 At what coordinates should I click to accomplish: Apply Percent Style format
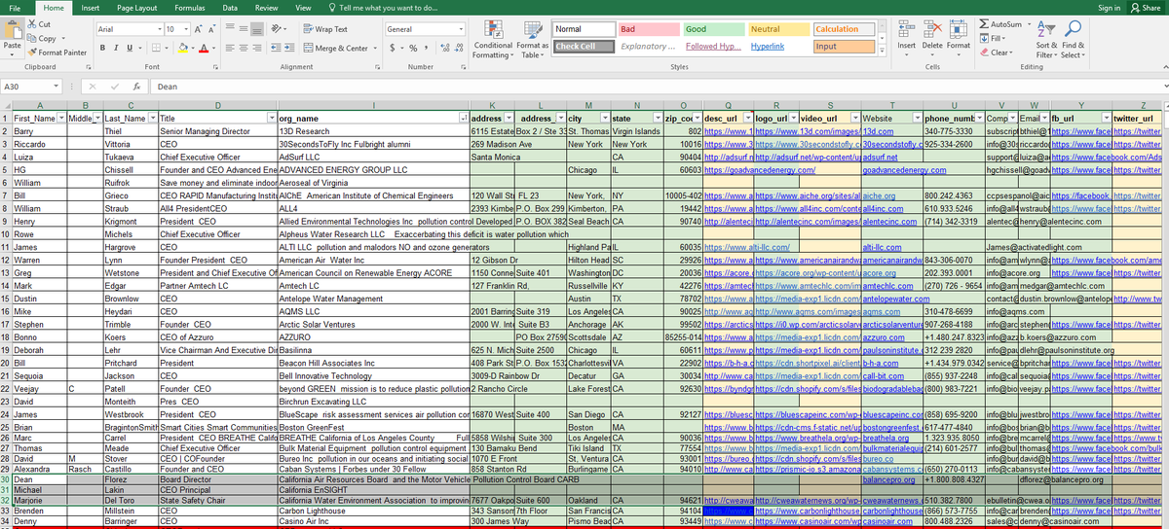click(413, 48)
